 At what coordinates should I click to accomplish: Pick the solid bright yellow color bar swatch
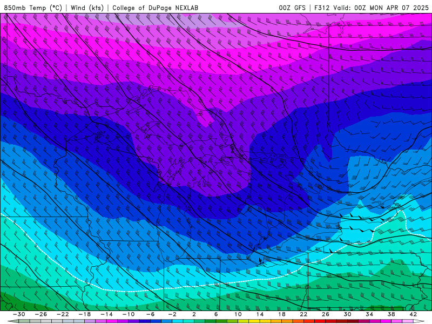pyautogui.click(x=254, y=321)
